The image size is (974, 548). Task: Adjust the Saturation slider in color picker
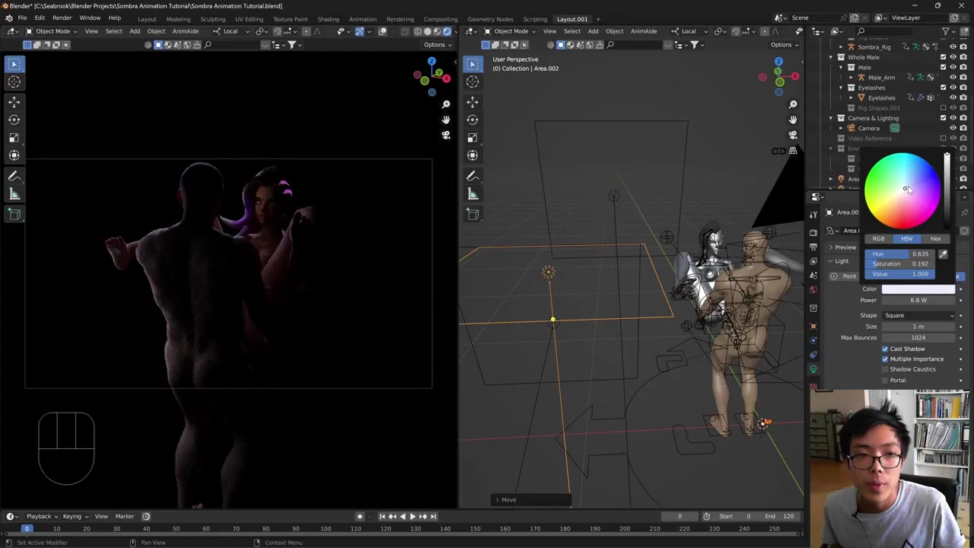click(x=900, y=264)
